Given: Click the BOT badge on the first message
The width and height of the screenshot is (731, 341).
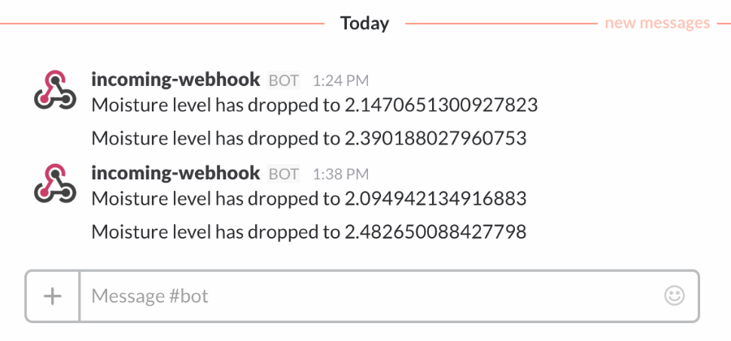Looking at the screenshot, I should point(283,80).
